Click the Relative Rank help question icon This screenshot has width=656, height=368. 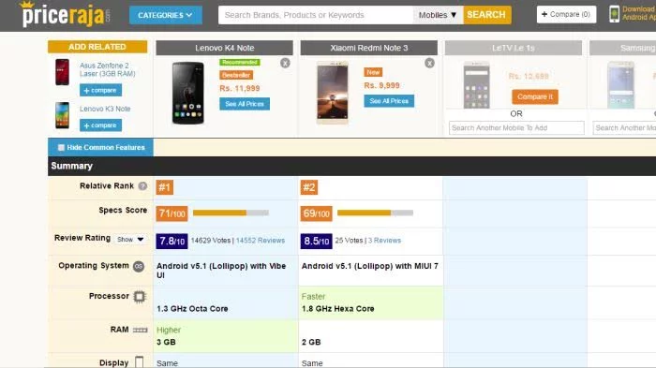[142, 186]
